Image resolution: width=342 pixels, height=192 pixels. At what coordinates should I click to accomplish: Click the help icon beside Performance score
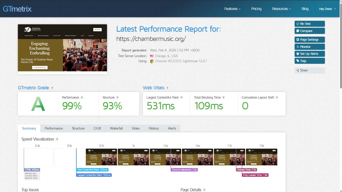[x=82, y=98]
